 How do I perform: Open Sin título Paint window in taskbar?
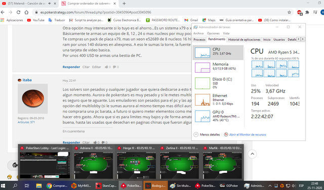point(180,185)
